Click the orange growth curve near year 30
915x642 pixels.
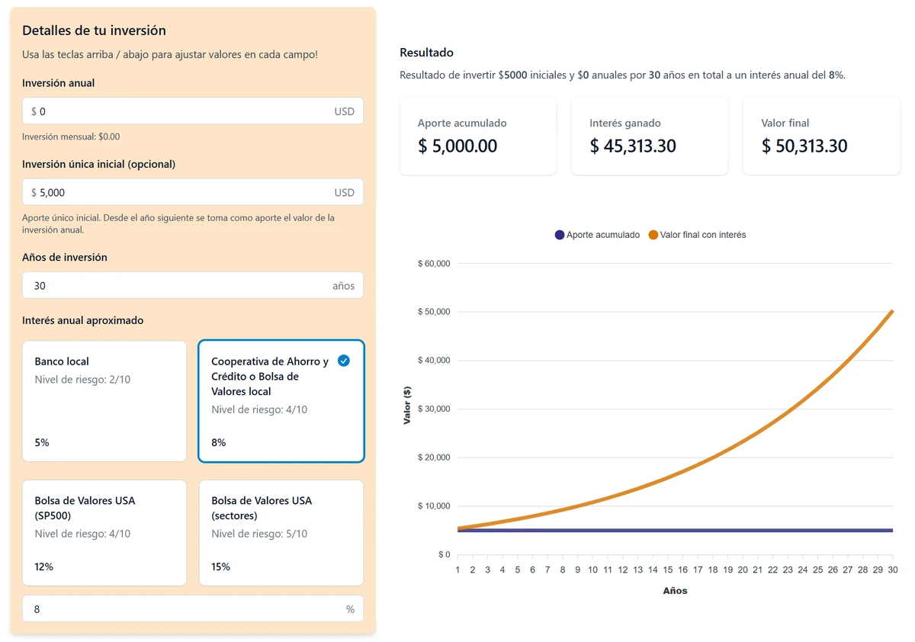point(888,316)
